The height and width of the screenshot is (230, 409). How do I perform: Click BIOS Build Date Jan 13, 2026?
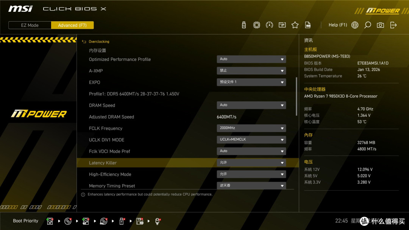368,70
